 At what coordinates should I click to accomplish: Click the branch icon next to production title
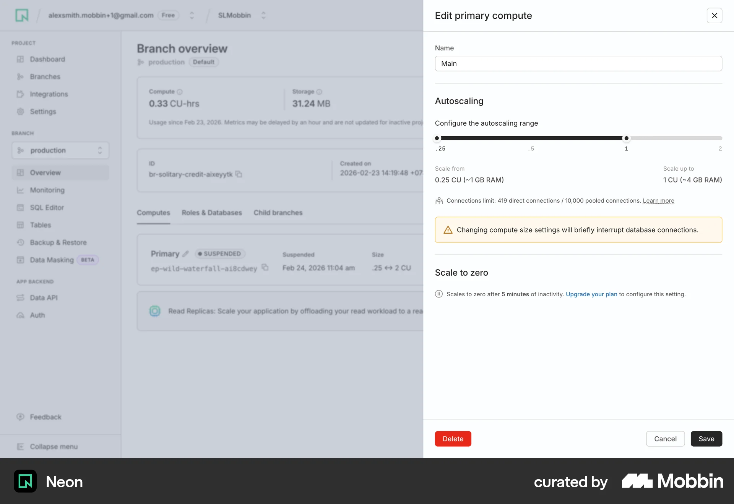coord(141,62)
